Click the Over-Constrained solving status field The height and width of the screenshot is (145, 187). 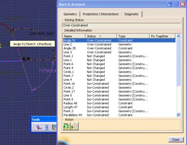coord(122,25)
